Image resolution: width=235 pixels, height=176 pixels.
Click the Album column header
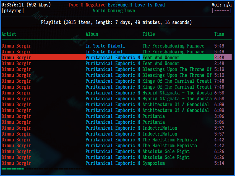coord(92,34)
